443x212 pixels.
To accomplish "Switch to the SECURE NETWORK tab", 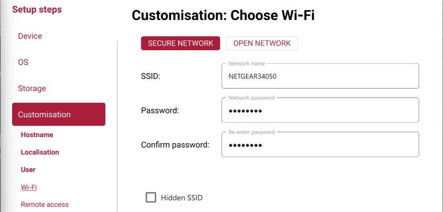I will coord(180,43).
